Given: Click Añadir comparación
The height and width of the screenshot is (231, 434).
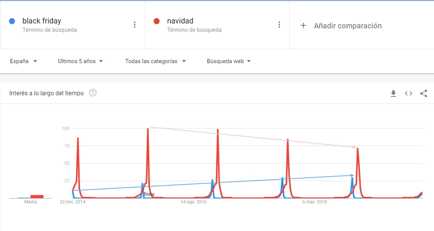Looking at the screenshot, I should pos(348,26).
